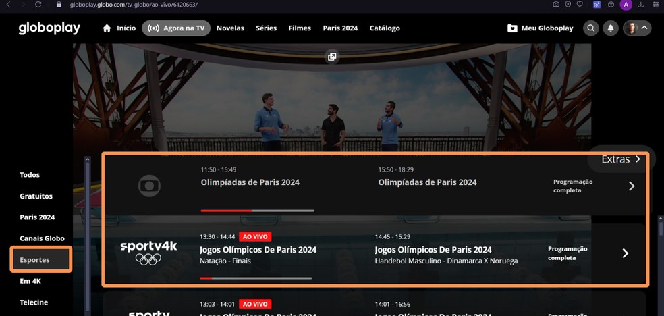664x316 pixels.
Task: Open Agora na TV live tab
Action: coord(176,28)
